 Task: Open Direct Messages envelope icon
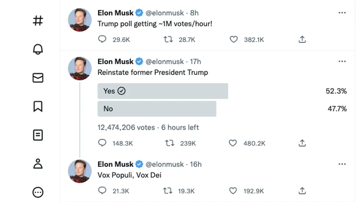point(37,78)
